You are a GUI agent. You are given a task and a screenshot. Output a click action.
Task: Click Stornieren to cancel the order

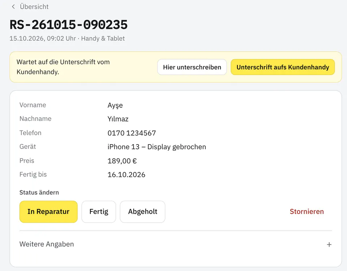click(307, 212)
